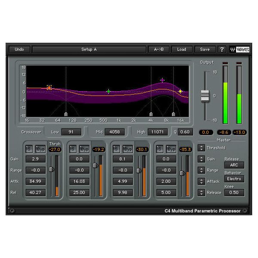Open help with the question mark button
Viewport: 258px width, 258px height.
[222, 49]
